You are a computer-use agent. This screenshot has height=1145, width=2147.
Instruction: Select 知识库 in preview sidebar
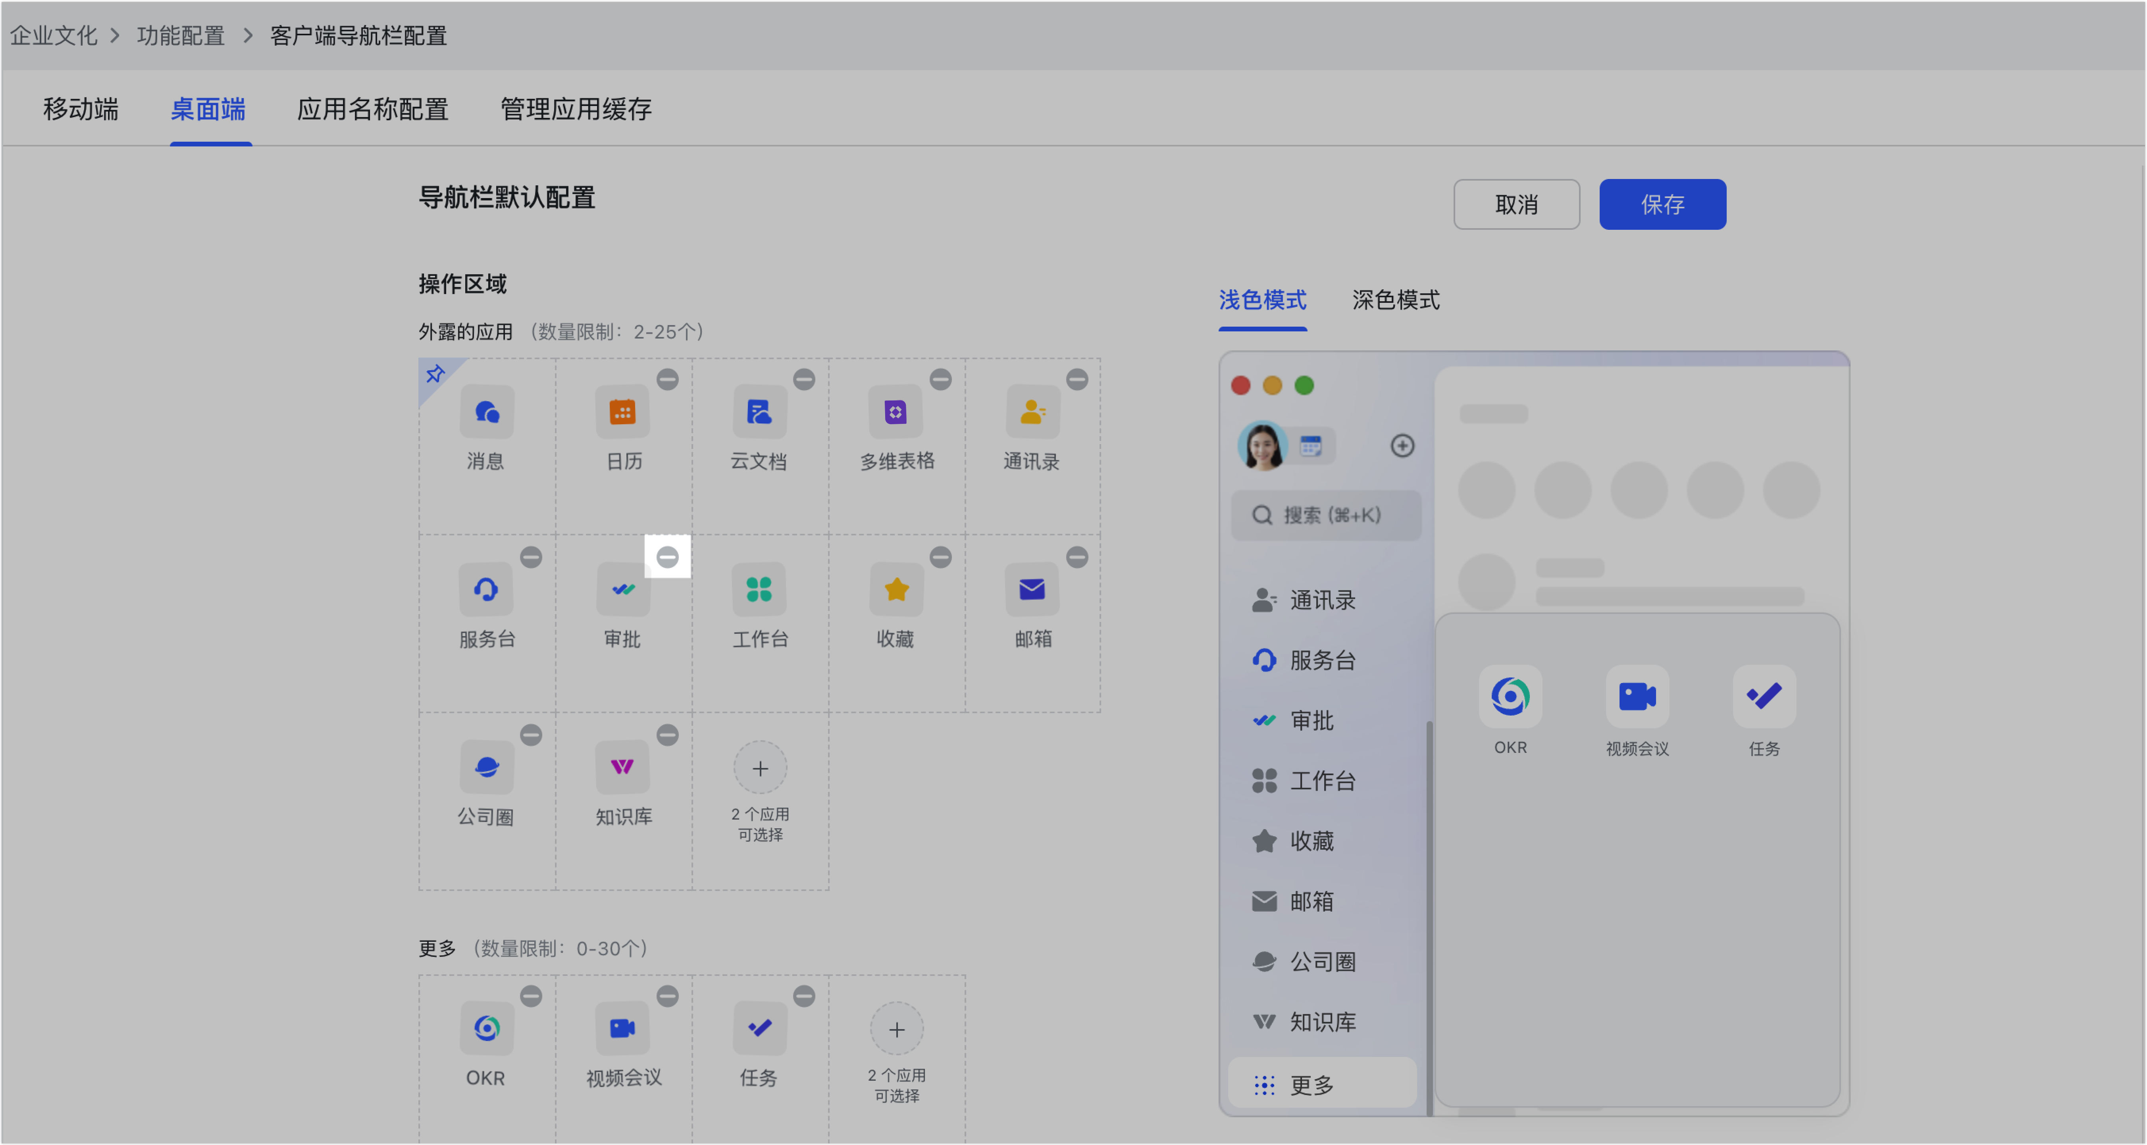(x=1323, y=1022)
